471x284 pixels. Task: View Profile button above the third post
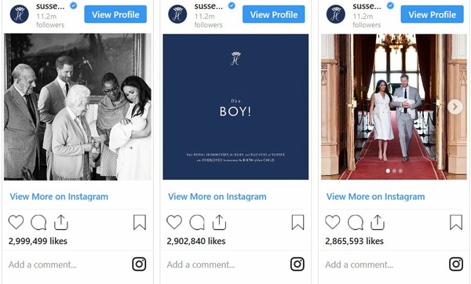tap(433, 14)
